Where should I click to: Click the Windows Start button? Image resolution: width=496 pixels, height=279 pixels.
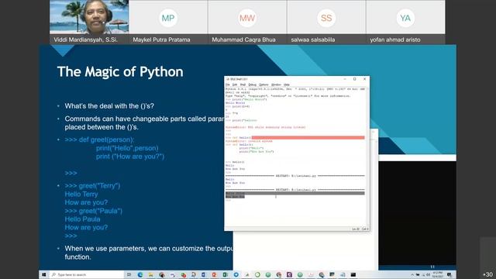pos(44,274)
